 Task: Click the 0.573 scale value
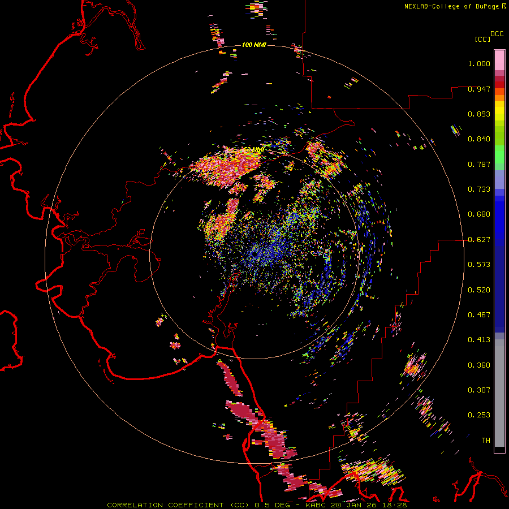tap(479, 265)
